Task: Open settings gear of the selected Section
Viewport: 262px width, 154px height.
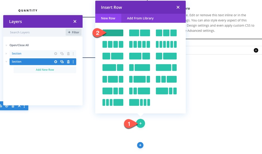Action: point(56,62)
